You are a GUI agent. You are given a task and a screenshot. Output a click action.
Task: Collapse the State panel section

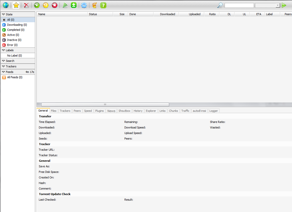tap(4, 14)
